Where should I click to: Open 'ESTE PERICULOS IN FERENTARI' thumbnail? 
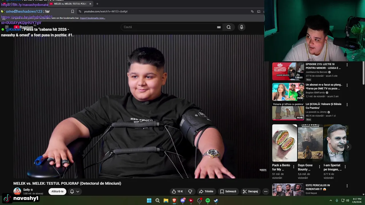point(288,190)
